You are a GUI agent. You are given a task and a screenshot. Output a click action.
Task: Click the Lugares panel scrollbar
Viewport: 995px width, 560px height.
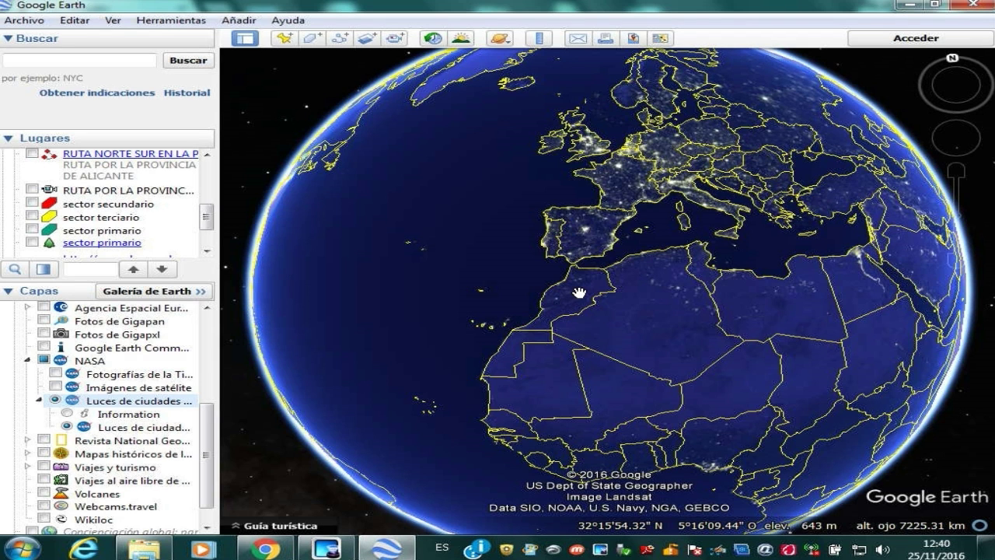coord(206,217)
